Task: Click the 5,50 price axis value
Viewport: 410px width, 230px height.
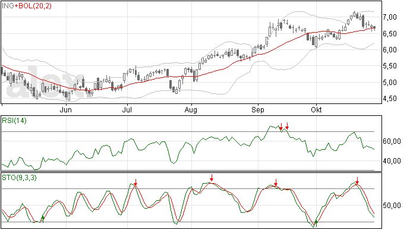Action: 390,66
